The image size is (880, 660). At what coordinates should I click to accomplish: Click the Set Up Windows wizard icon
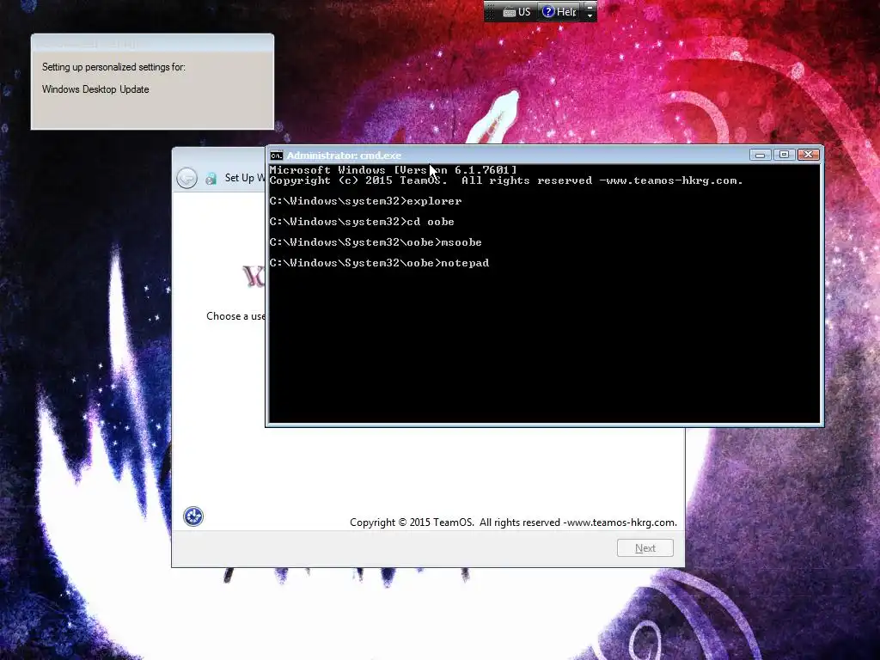point(211,179)
